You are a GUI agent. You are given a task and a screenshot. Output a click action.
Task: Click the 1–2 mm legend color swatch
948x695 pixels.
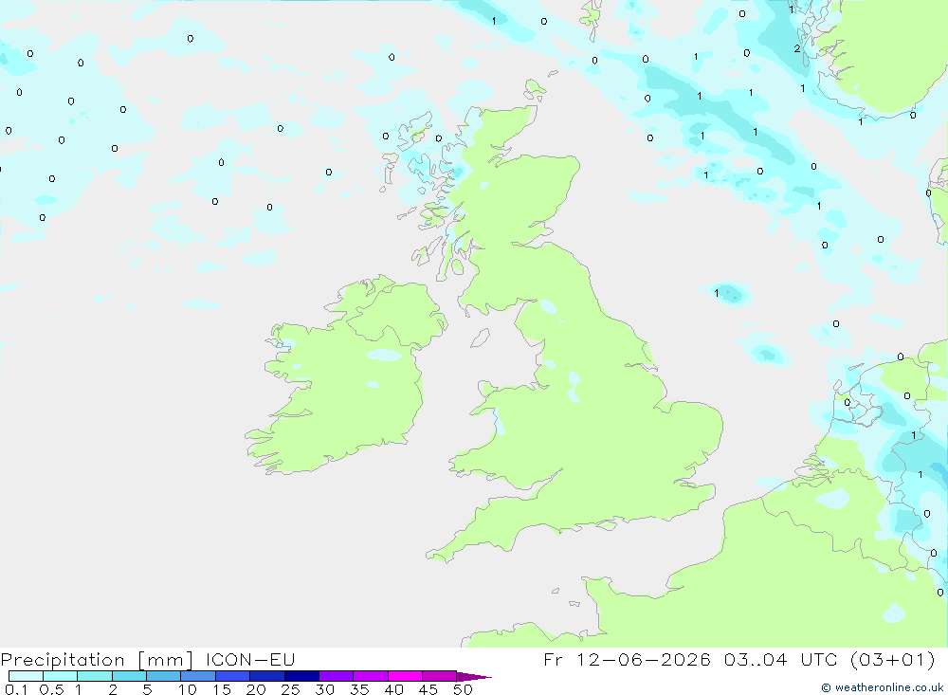click(x=95, y=676)
